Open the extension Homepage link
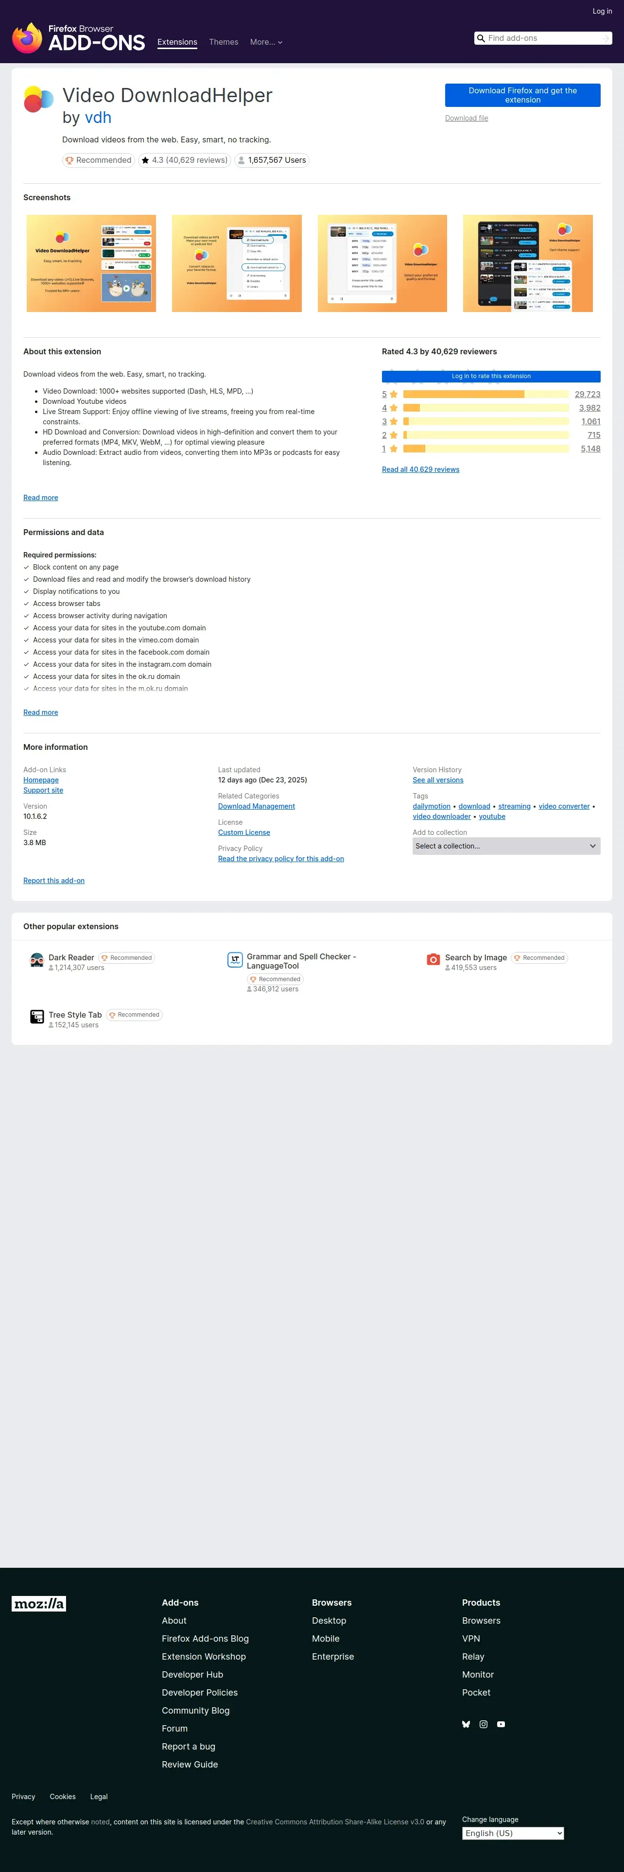Screen dimensions: 624x1872 pyautogui.click(x=41, y=780)
